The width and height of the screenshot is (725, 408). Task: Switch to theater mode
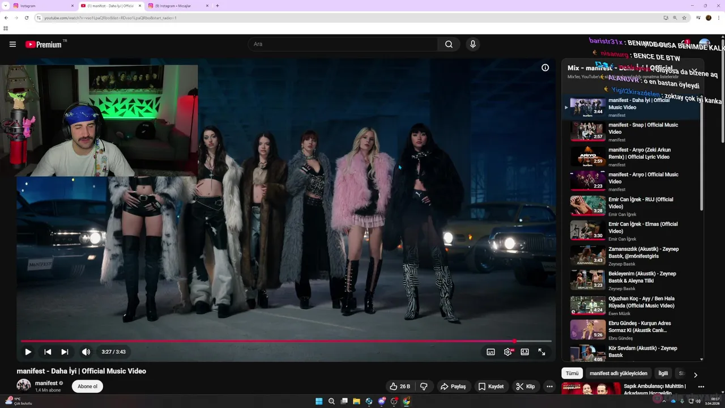[x=525, y=352]
